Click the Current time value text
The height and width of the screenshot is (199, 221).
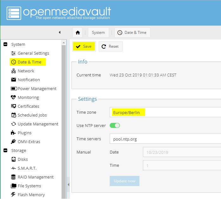(143, 75)
